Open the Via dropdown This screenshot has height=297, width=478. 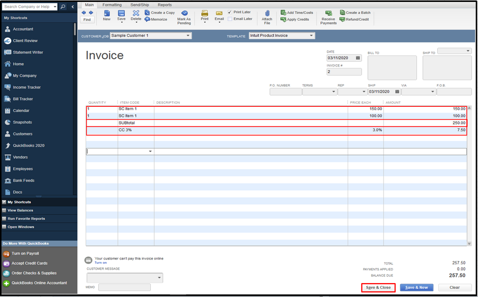(432, 91)
